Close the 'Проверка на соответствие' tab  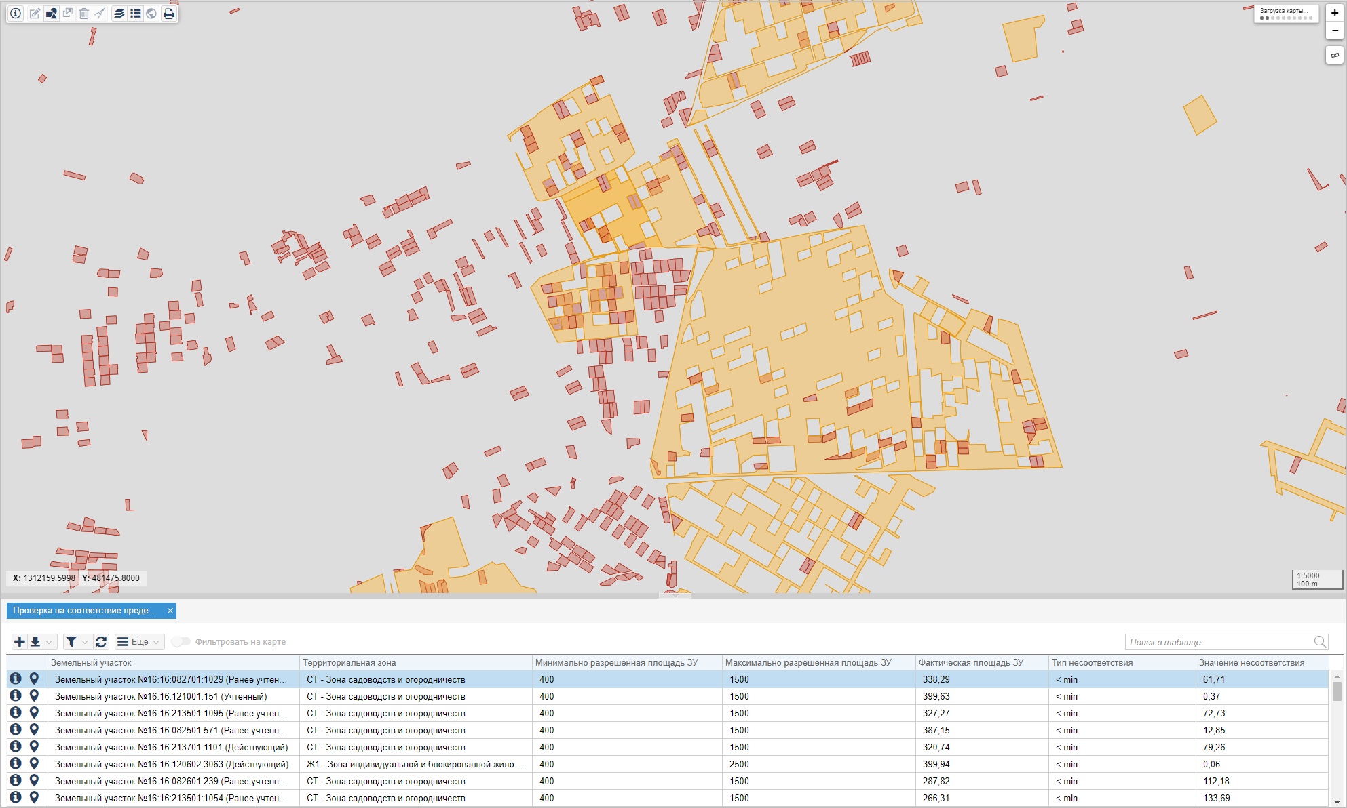coord(170,611)
